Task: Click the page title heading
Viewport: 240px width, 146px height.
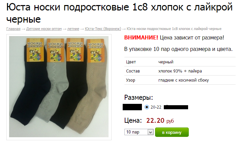Action: tap(119, 13)
